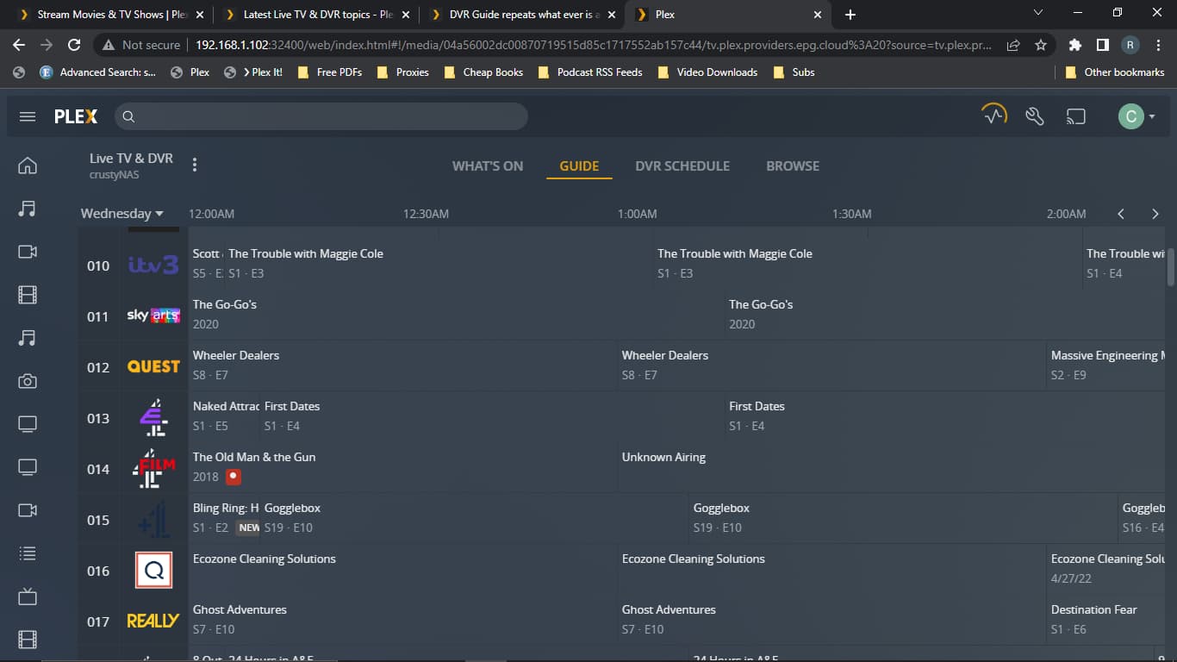Click the browser address bar

[x=593, y=45]
